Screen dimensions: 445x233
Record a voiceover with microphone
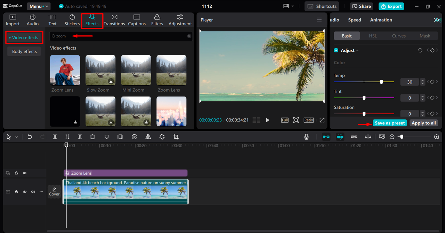click(x=306, y=137)
